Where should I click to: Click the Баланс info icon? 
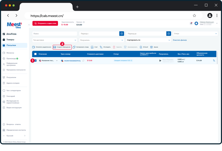[x=84, y=22]
